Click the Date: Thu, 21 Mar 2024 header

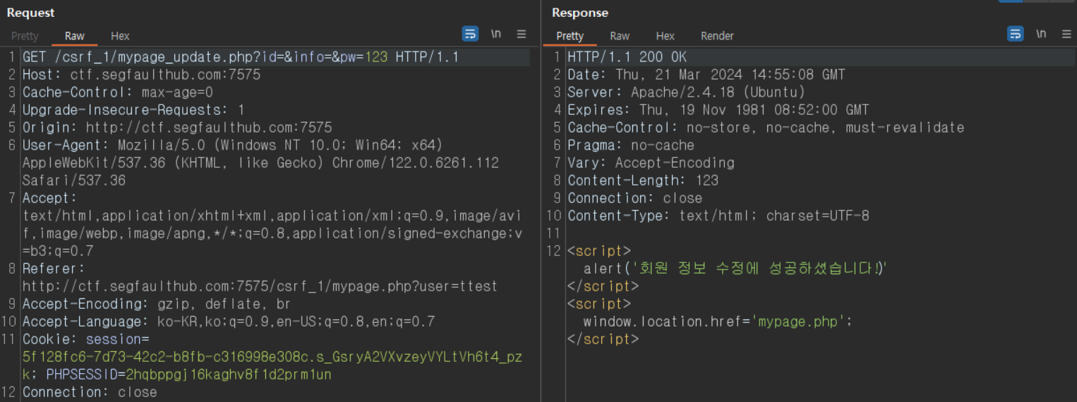pyautogui.click(x=706, y=75)
